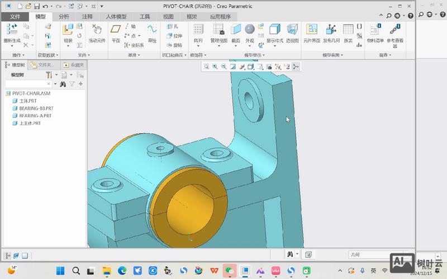Switch to the 分析 ribbon tab
The image size is (447, 279).
point(64,17)
